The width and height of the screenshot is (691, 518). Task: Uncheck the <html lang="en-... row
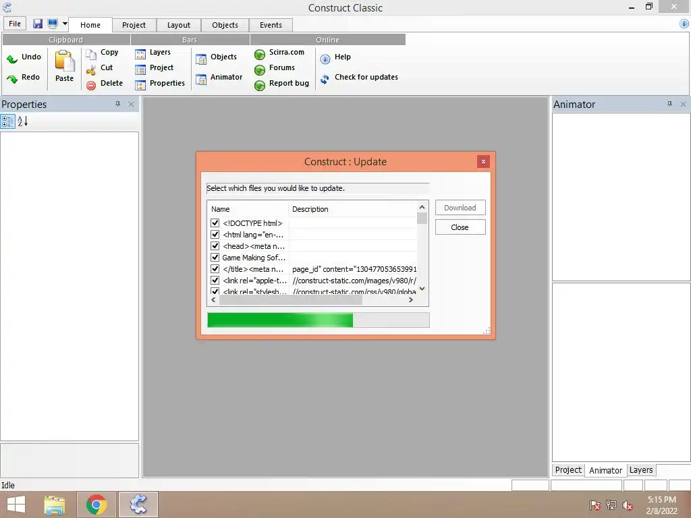[215, 234]
